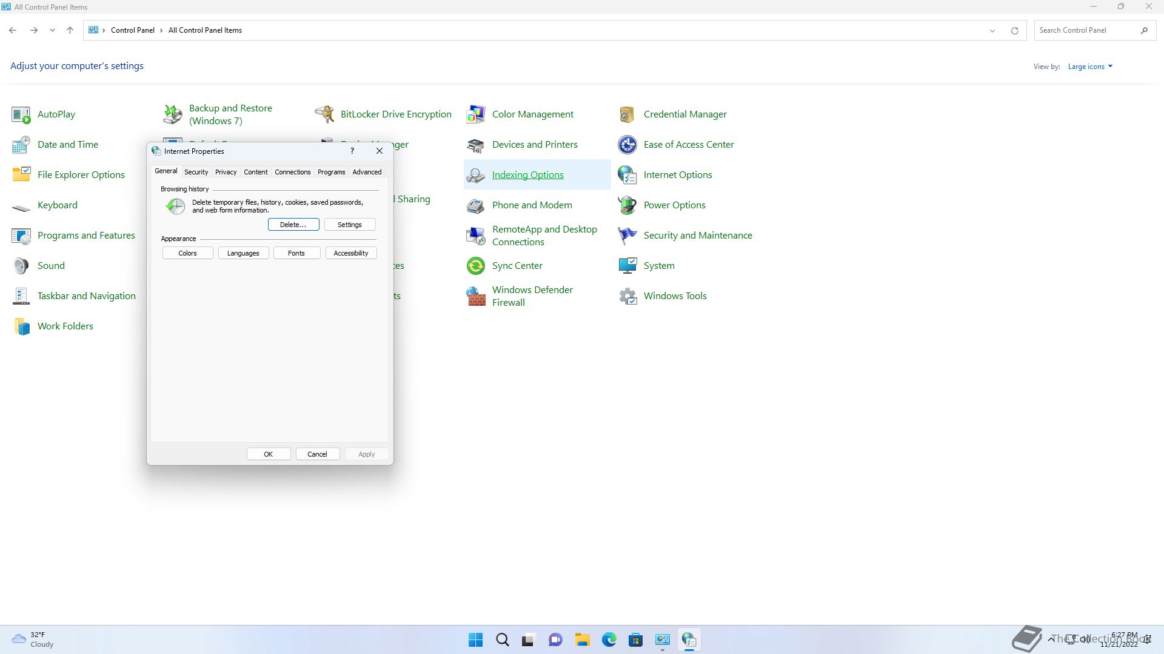Confirm Internet Properties with OK

click(x=268, y=454)
